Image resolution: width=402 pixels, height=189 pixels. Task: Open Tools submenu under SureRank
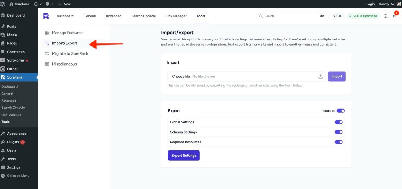pyautogui.click(x=5, y=121)
